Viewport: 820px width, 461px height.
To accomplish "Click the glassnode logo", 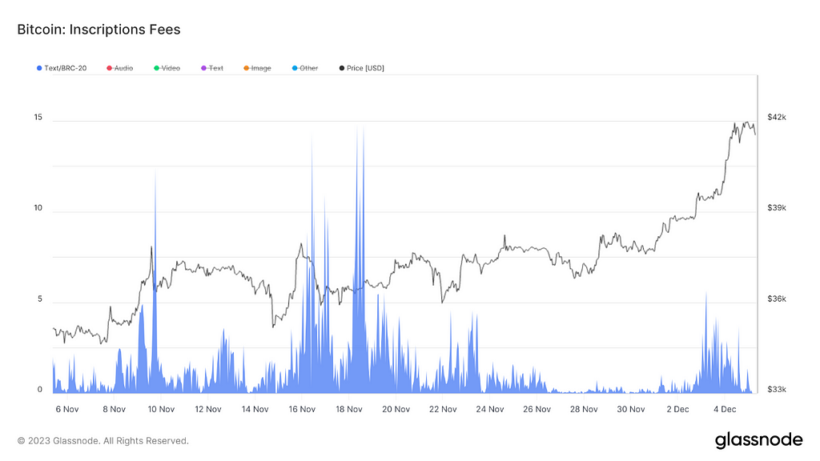I will (x=759, y=440).
